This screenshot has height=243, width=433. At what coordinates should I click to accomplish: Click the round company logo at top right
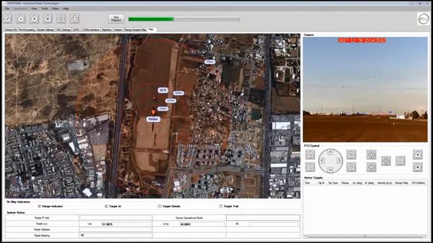click(x=424, y=19)
